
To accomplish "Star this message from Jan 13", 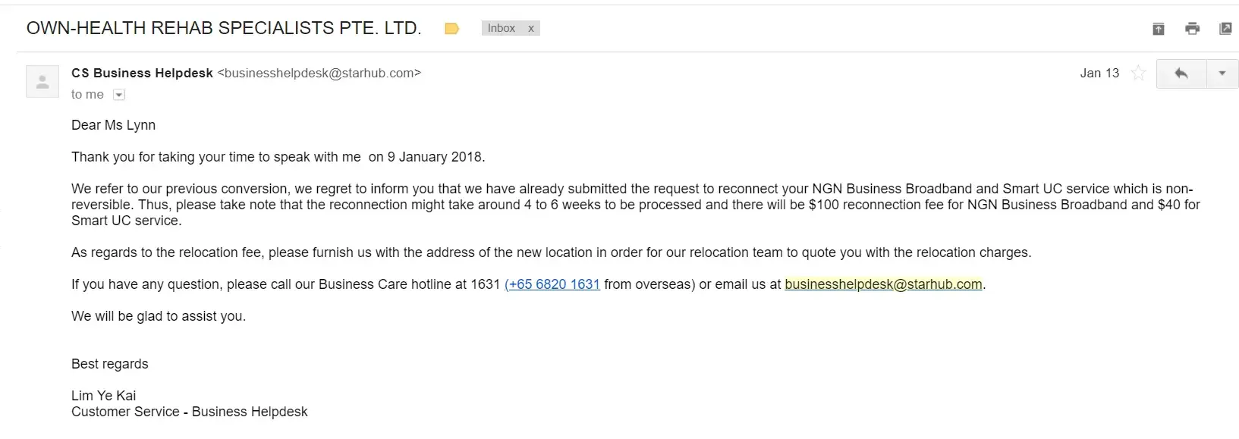I will pyautogui.click(x=1138, y=74).
